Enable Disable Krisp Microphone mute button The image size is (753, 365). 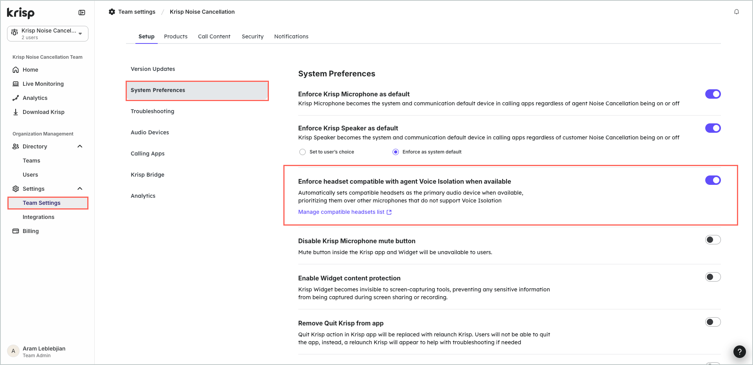(713, 240)
